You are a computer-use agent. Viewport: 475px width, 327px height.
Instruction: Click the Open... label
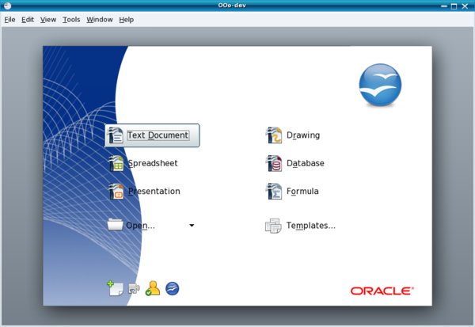pyautogui.click(x=140, y=226)
